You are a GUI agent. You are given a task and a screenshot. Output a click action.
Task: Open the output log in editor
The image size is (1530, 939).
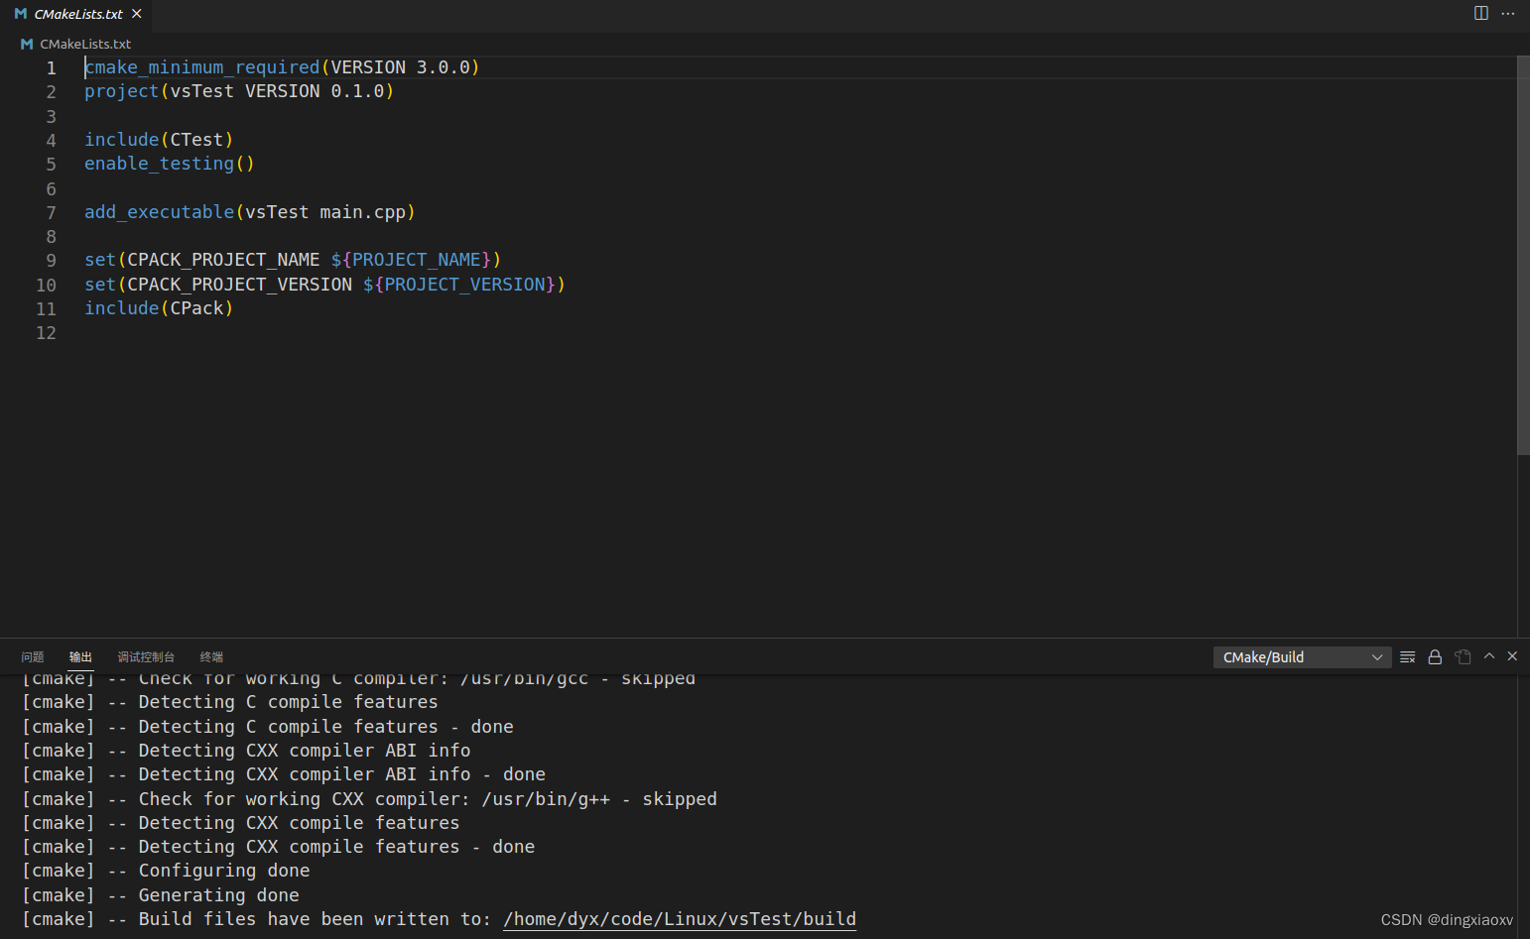point(1463,656)
